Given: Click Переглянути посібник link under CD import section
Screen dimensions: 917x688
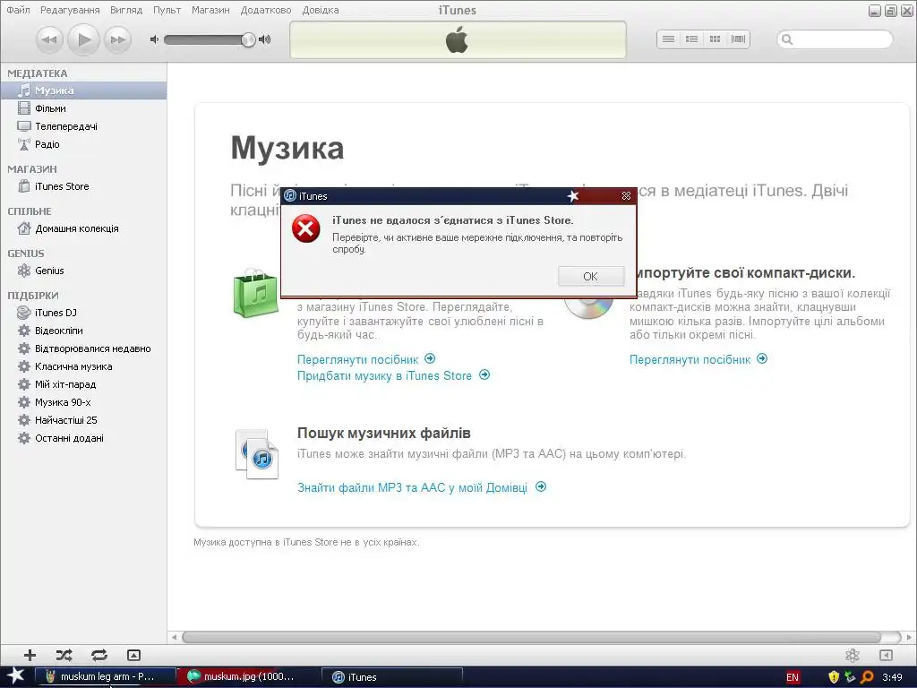Looking at the screenshot, I should pos(698,359).
